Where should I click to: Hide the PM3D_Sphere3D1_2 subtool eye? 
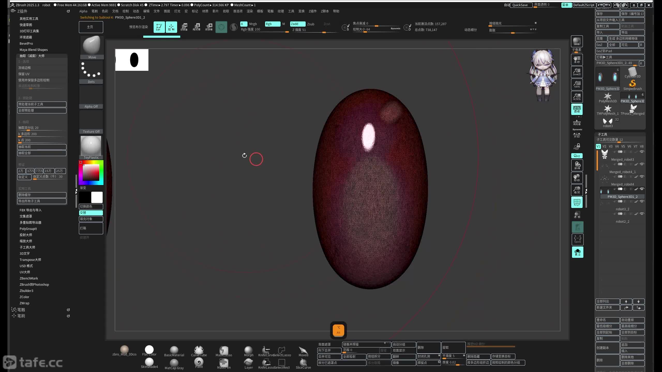click(x=642, y=189)
